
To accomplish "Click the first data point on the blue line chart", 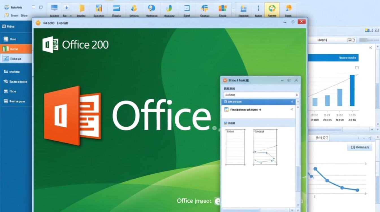I will point(316,169).
